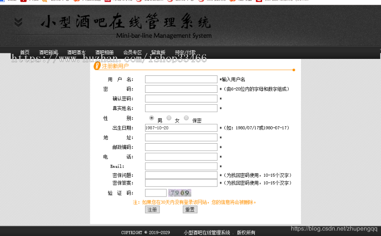Image resolution: width=381 pixels, height=236 pixels.
Task: Click the orange register icon beside 注册新用户
Action: pos(97,66)
